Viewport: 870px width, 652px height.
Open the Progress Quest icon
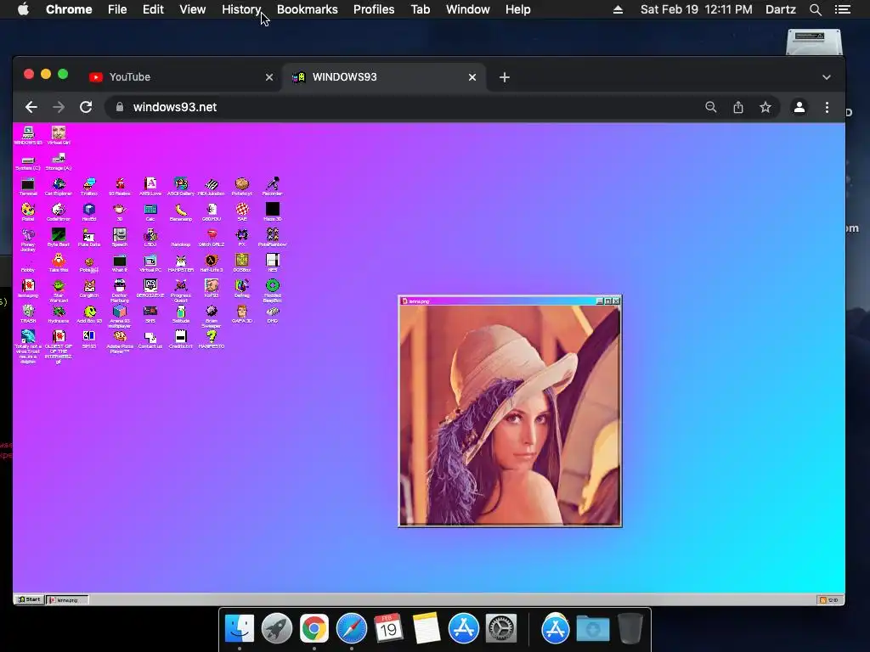tap(180, 290)
